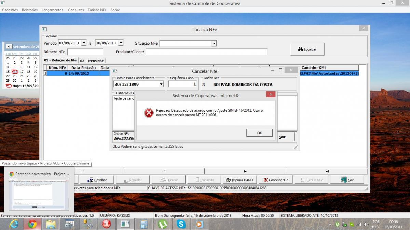Open Google Chrome from the taskbar
410x230 pixels.
(x=32, y=224)
